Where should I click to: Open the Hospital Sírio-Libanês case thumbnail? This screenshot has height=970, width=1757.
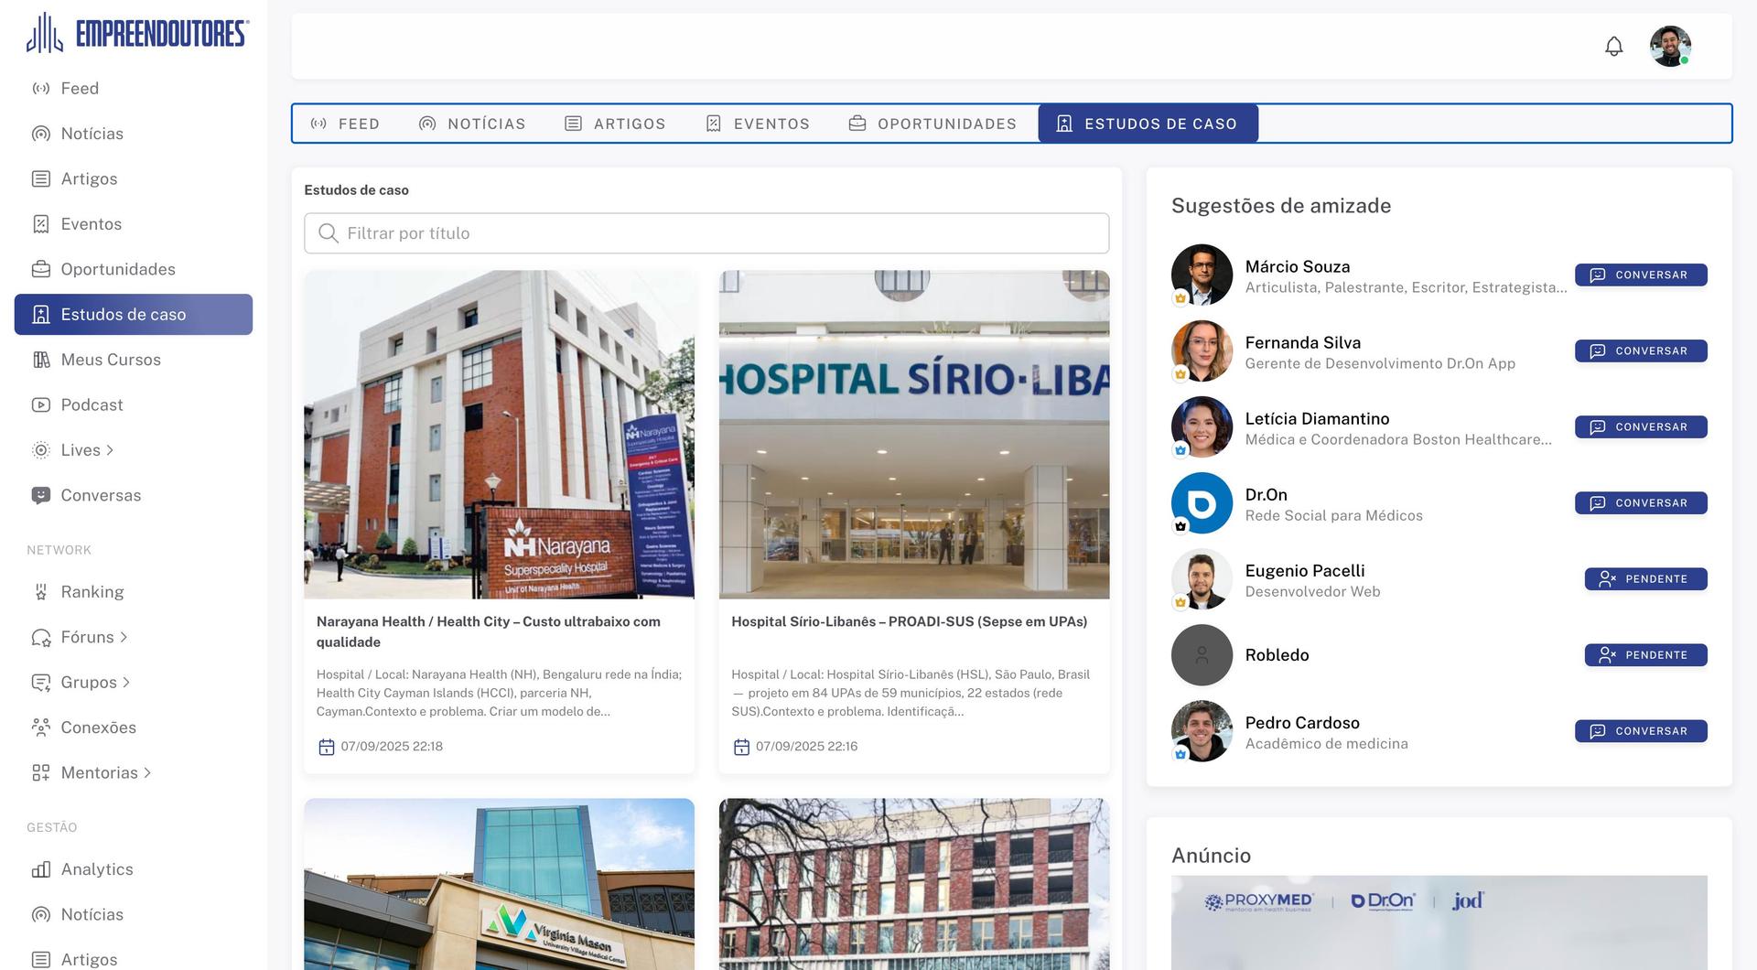pyautogui.click(x=913, y=435)
